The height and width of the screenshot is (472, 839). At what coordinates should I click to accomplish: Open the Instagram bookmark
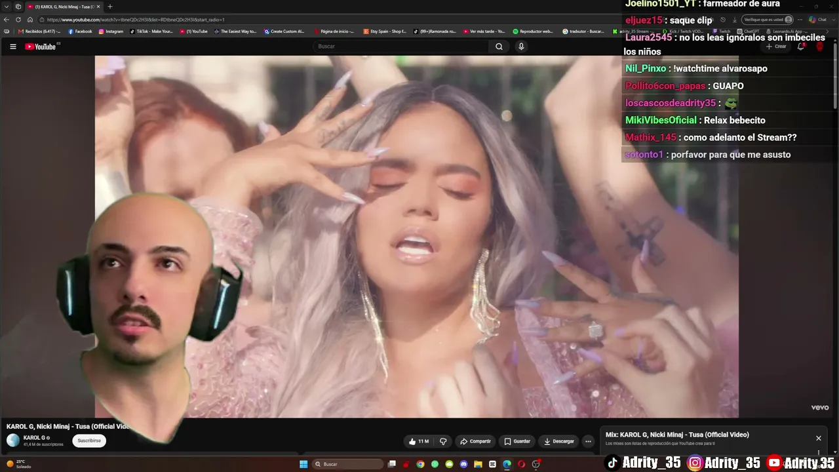click(x=111, y=31)
